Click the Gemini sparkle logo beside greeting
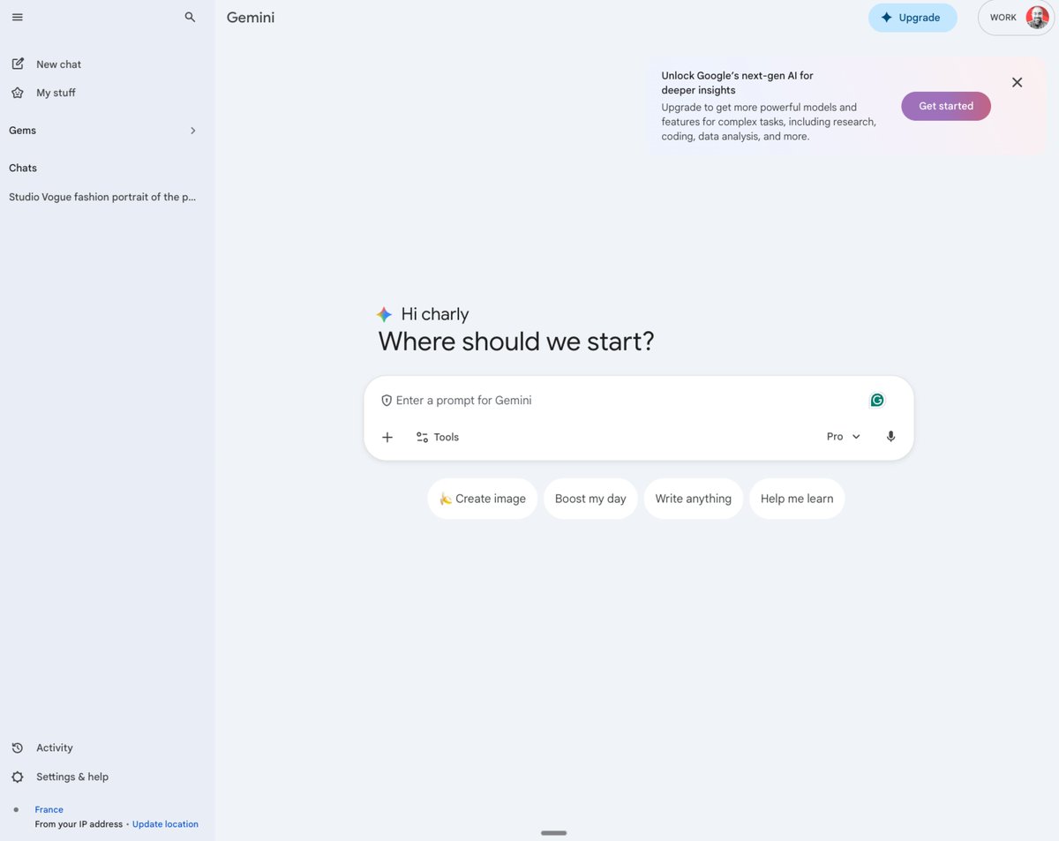 click(384, 314)
